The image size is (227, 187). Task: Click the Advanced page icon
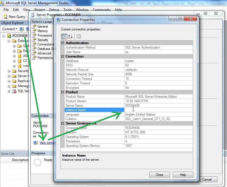34,53
